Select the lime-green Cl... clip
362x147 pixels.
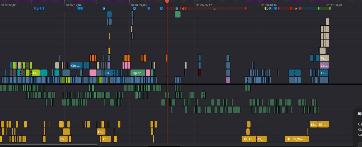[36, 73]
